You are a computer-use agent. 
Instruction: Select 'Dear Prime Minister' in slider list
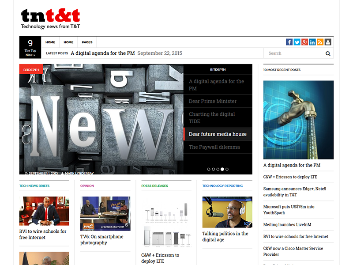(218, 101)
